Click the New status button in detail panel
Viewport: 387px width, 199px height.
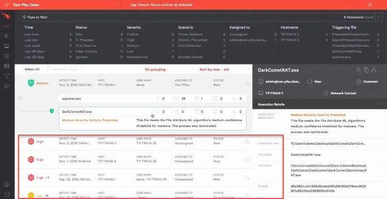pos(314,81)
